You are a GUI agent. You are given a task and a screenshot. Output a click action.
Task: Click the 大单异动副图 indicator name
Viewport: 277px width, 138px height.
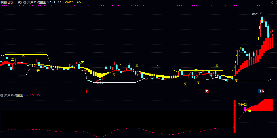pyautogui.click(x=13, y=95)
